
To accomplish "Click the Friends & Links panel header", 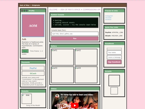I will 114,11.
